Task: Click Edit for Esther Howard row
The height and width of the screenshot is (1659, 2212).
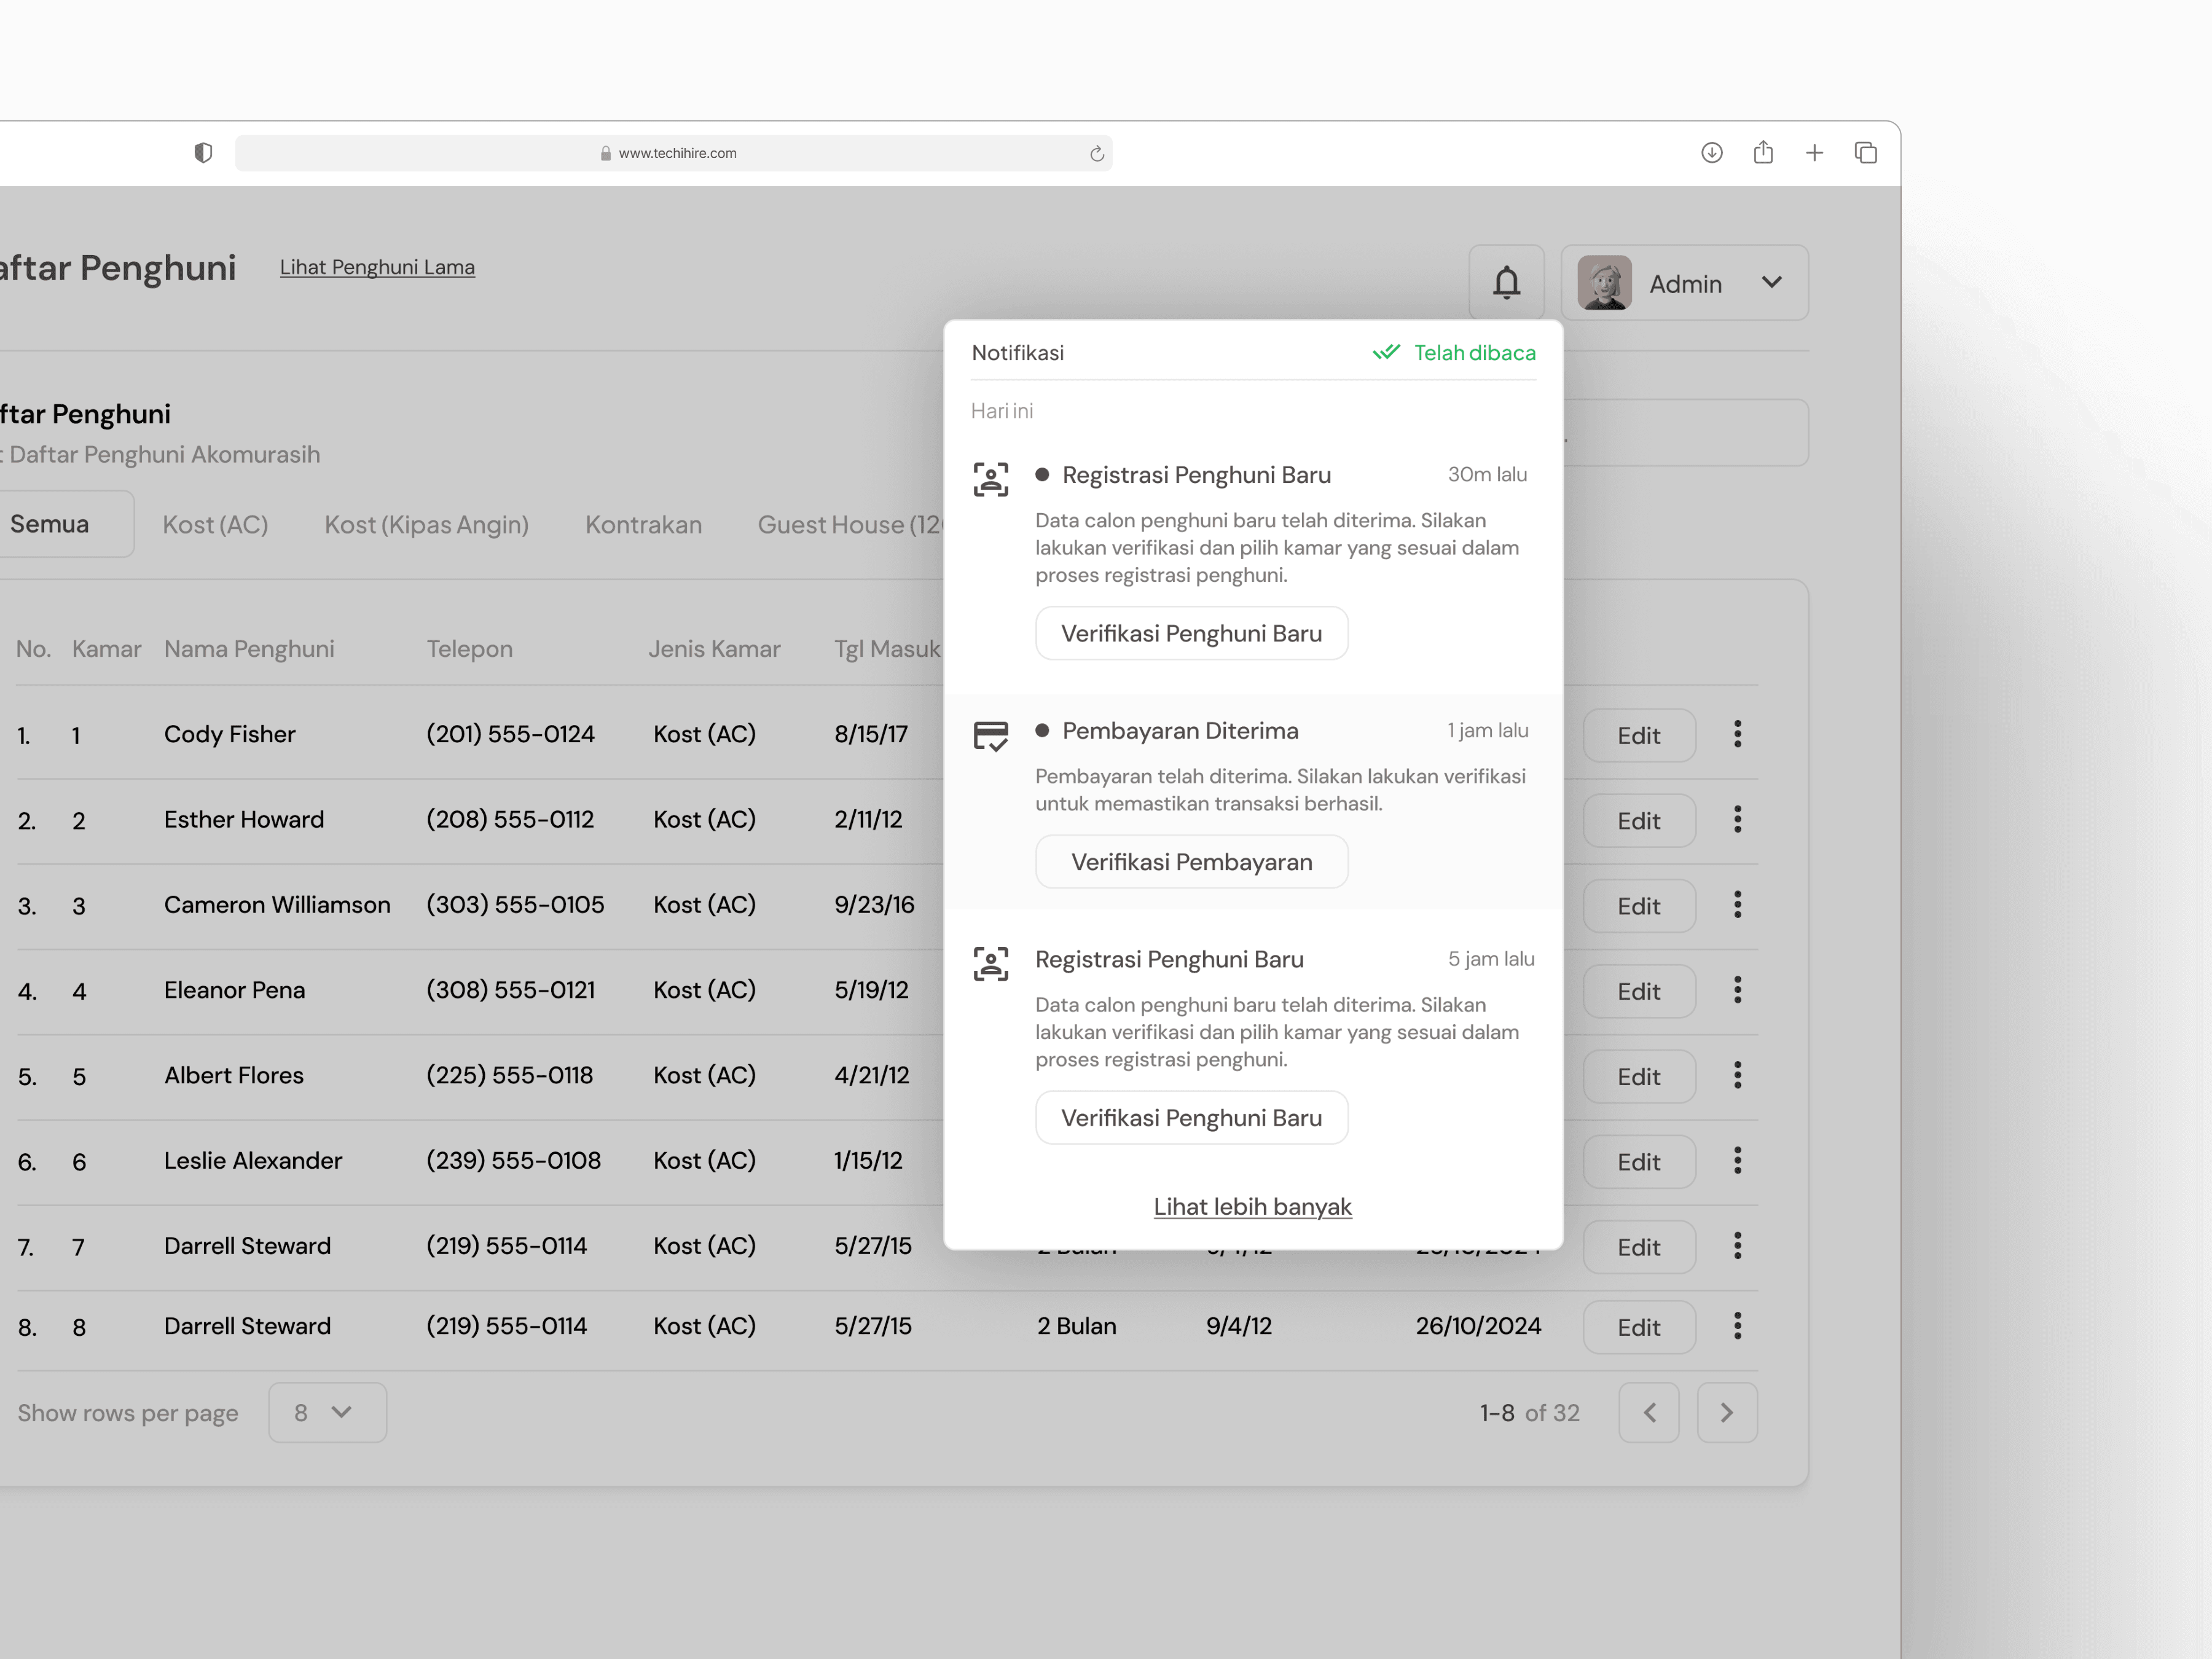Action: coord(1638,821)
